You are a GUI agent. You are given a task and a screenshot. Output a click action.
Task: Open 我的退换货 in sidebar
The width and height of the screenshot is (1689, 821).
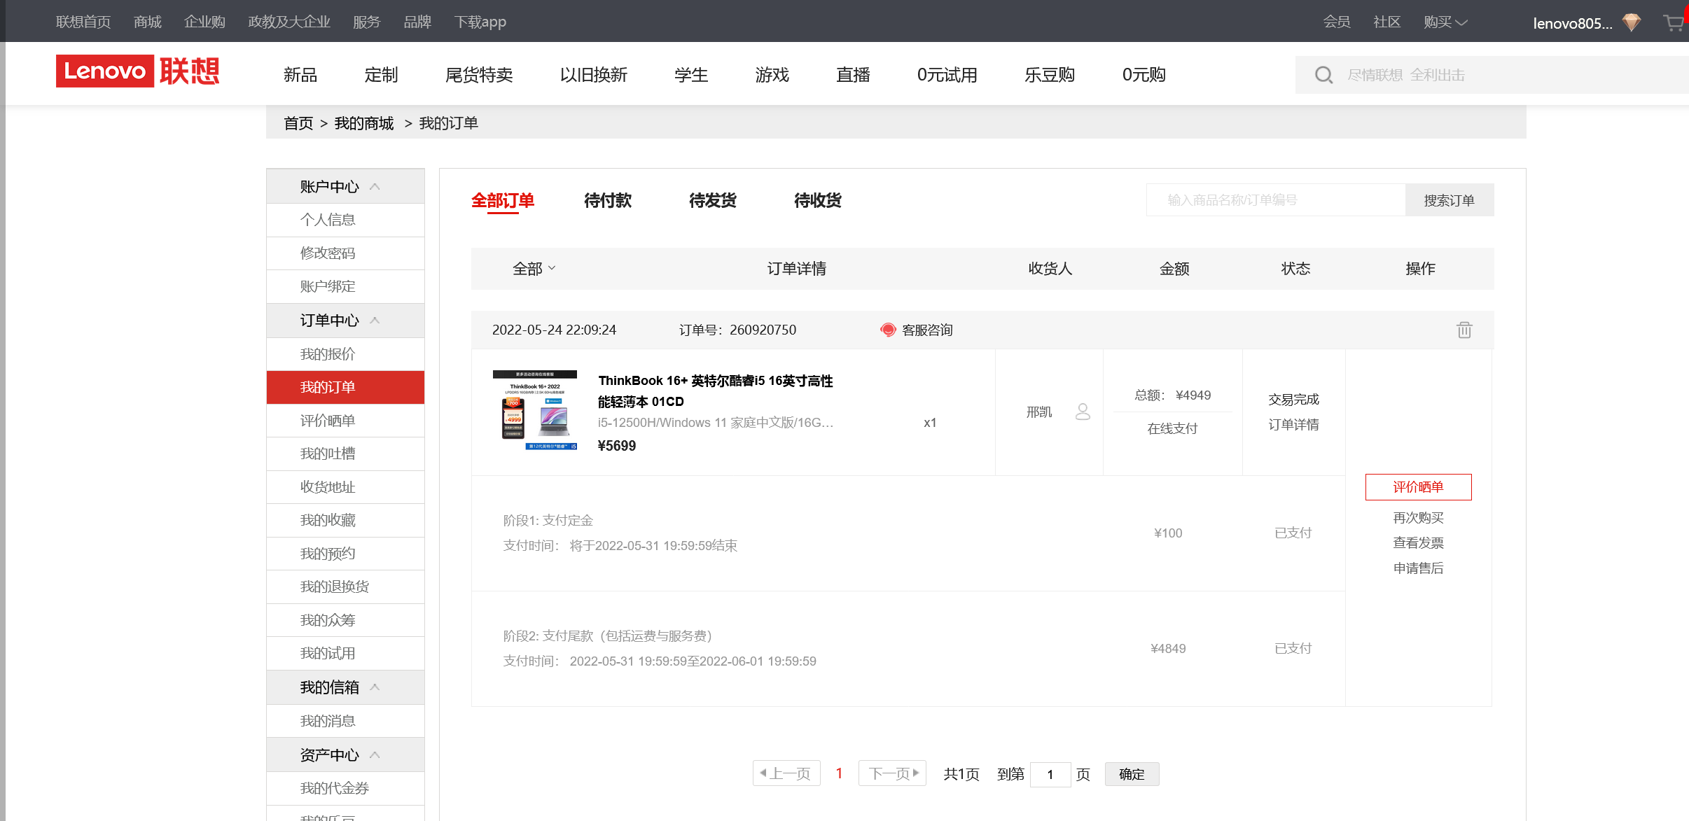click(x=345, y=587)
